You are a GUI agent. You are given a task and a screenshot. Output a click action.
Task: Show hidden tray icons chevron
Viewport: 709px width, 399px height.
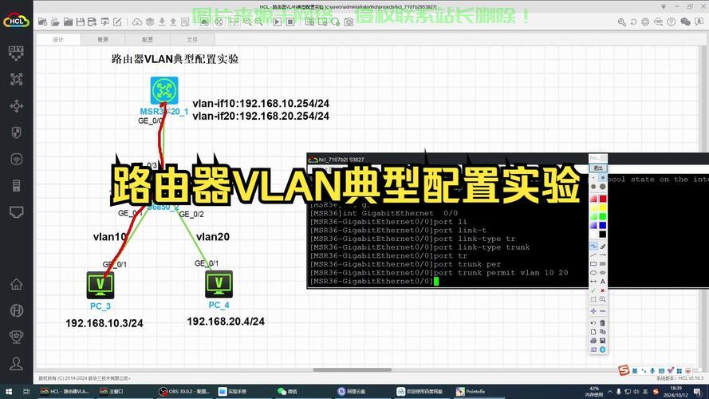coord(610,392)
